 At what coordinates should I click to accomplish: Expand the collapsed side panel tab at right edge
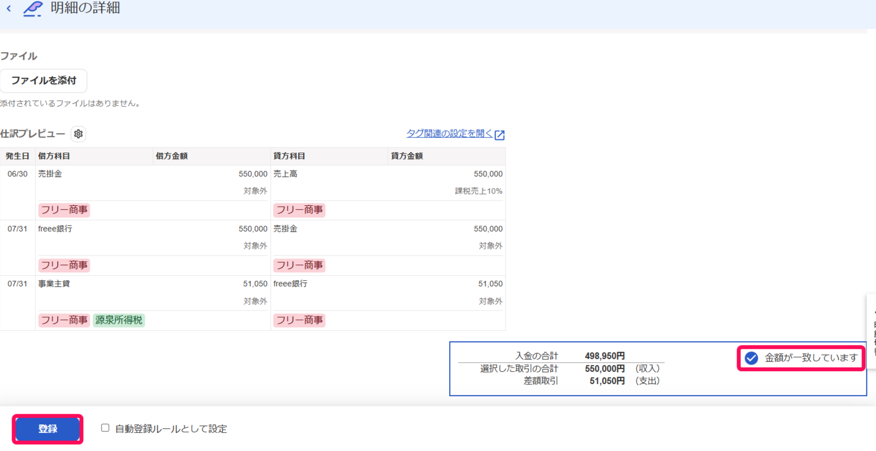[x=872, y=331]
